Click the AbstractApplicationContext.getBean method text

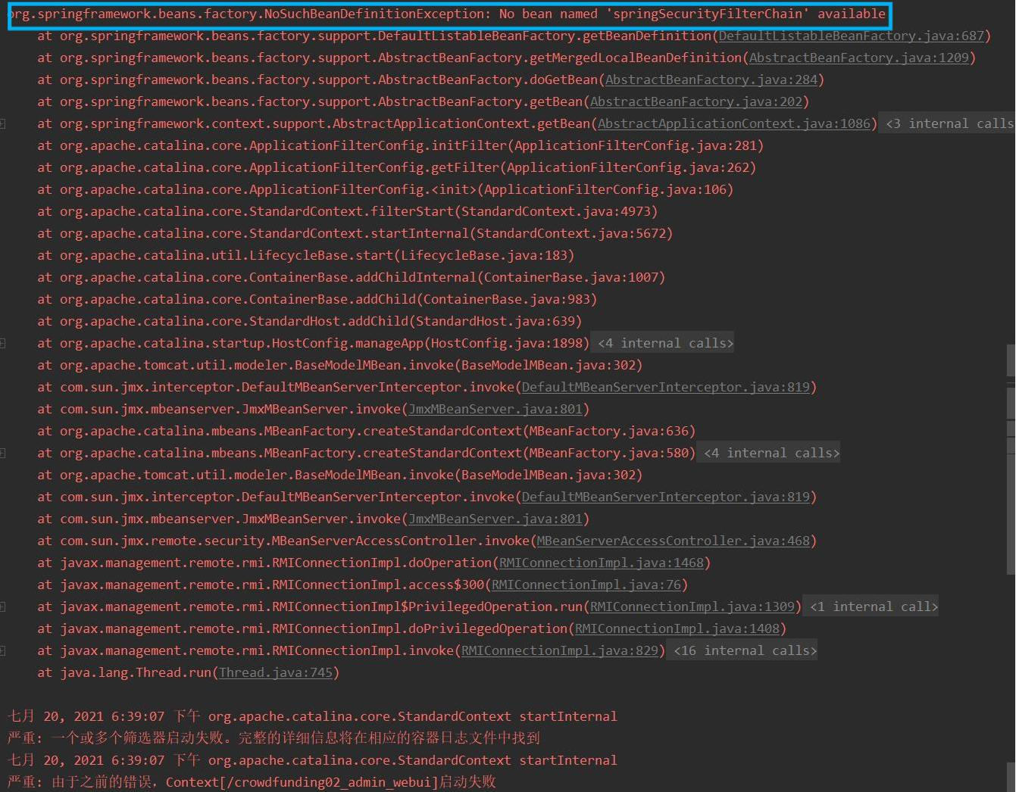[x=461, y=123]
